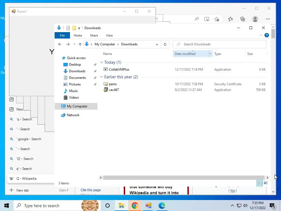
Task: Open the Edge Favorites list icon
Action: (231, 19)
